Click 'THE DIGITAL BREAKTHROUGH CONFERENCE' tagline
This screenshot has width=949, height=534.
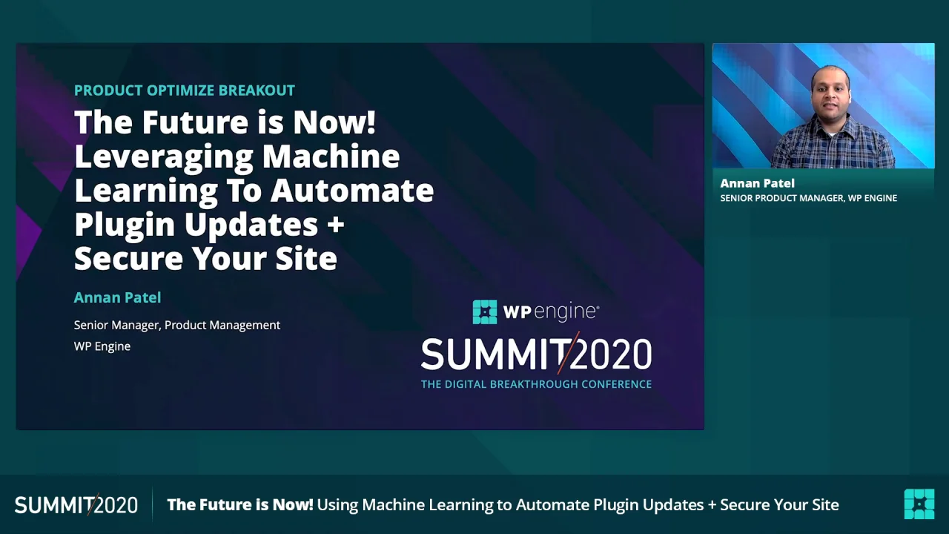coord(536,384)
